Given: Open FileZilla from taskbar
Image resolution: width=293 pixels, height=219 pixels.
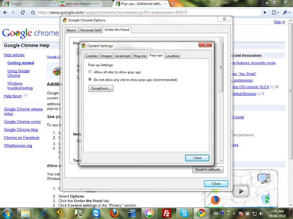Looking at the screenshot, I should click(x=167, y=213).
